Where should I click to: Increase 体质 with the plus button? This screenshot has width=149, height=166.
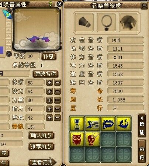50,82
